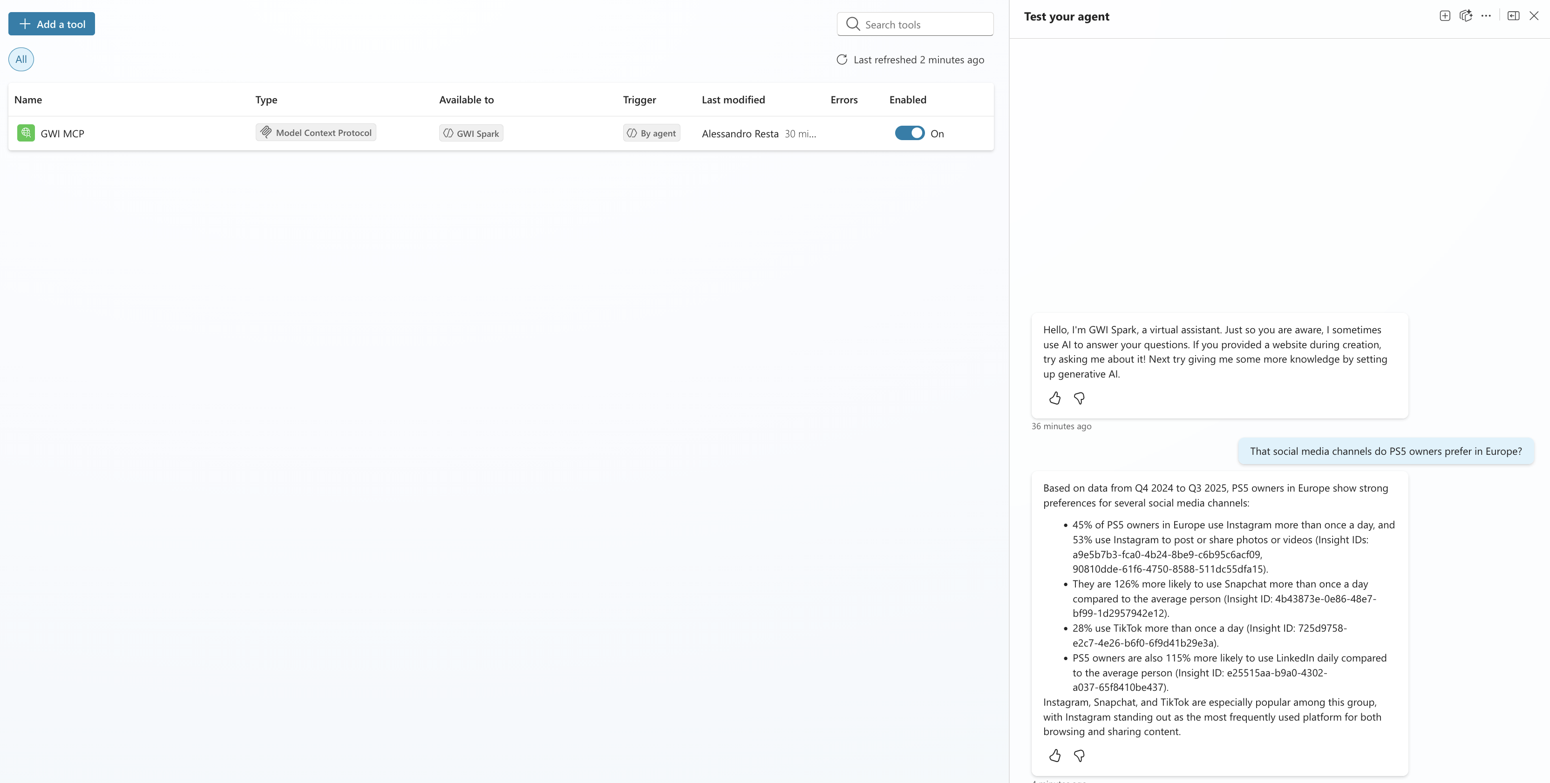Click the Add a tool button
Viewport: 1550px width, 783px height.
pos(52,24)
